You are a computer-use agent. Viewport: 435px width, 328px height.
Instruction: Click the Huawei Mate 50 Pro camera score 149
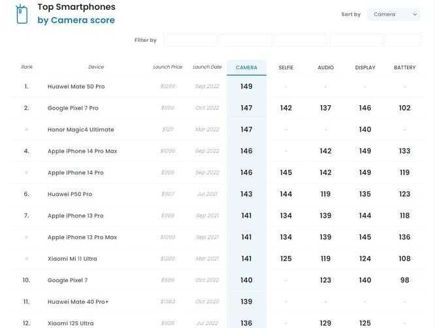tap(246, 87)
